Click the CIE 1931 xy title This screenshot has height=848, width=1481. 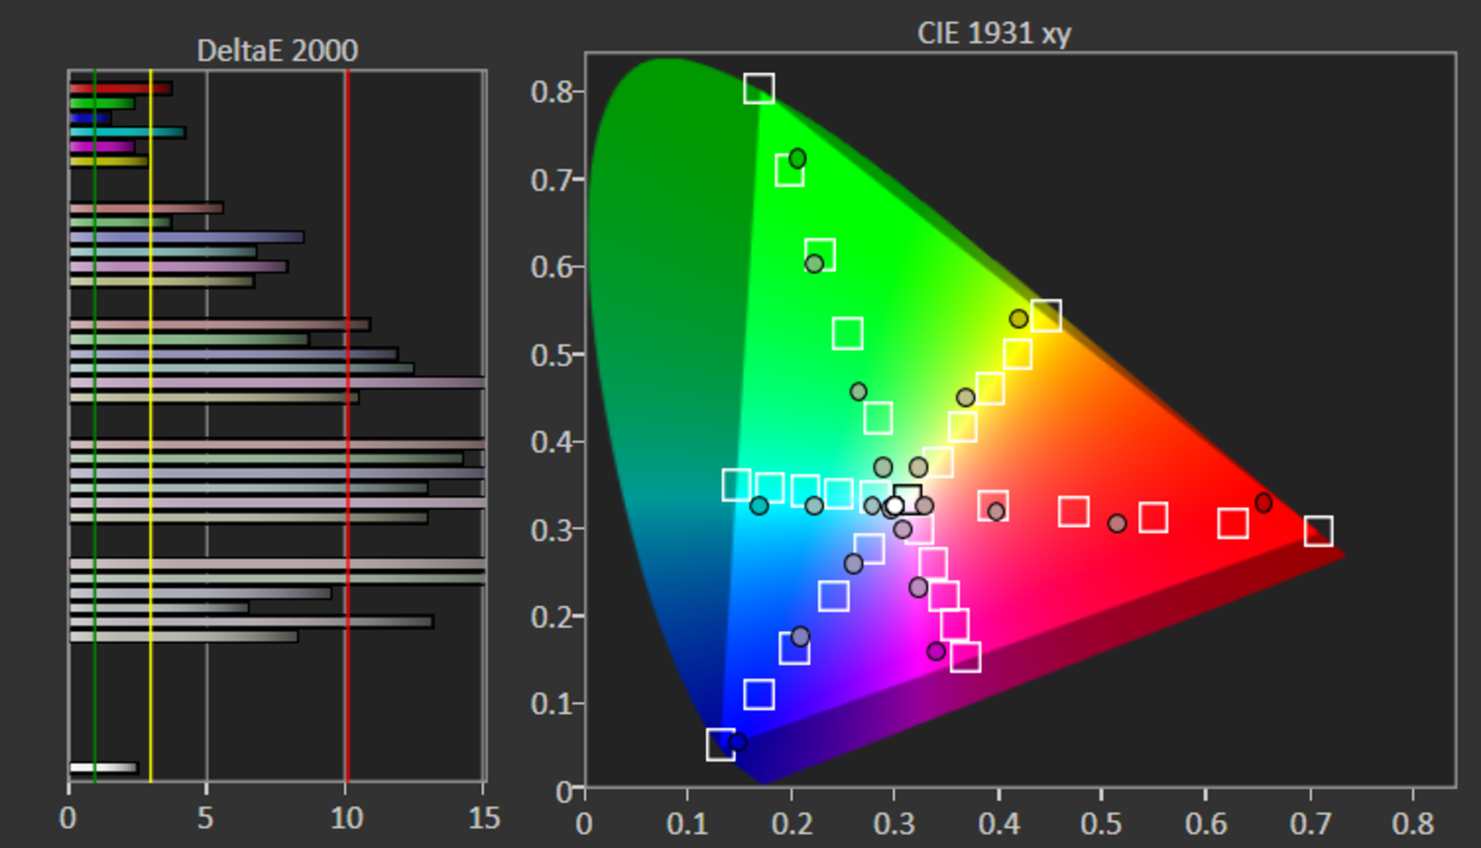point(994,33)
